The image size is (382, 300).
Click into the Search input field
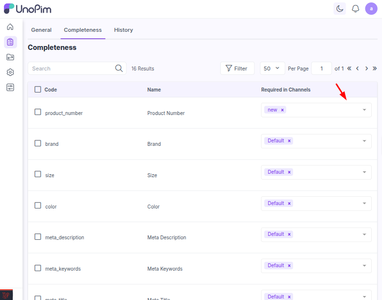click(71, 69)
